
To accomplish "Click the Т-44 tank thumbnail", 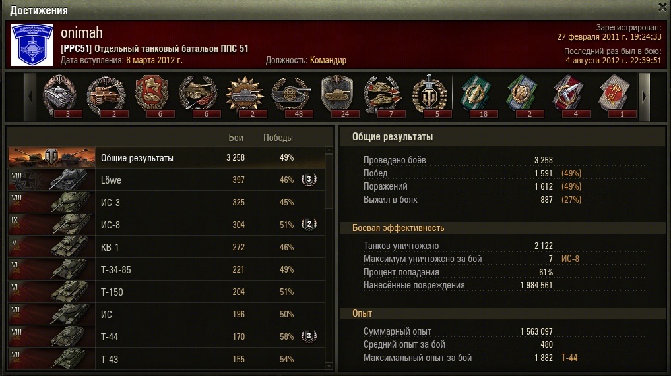I will (x=51, y=336).
